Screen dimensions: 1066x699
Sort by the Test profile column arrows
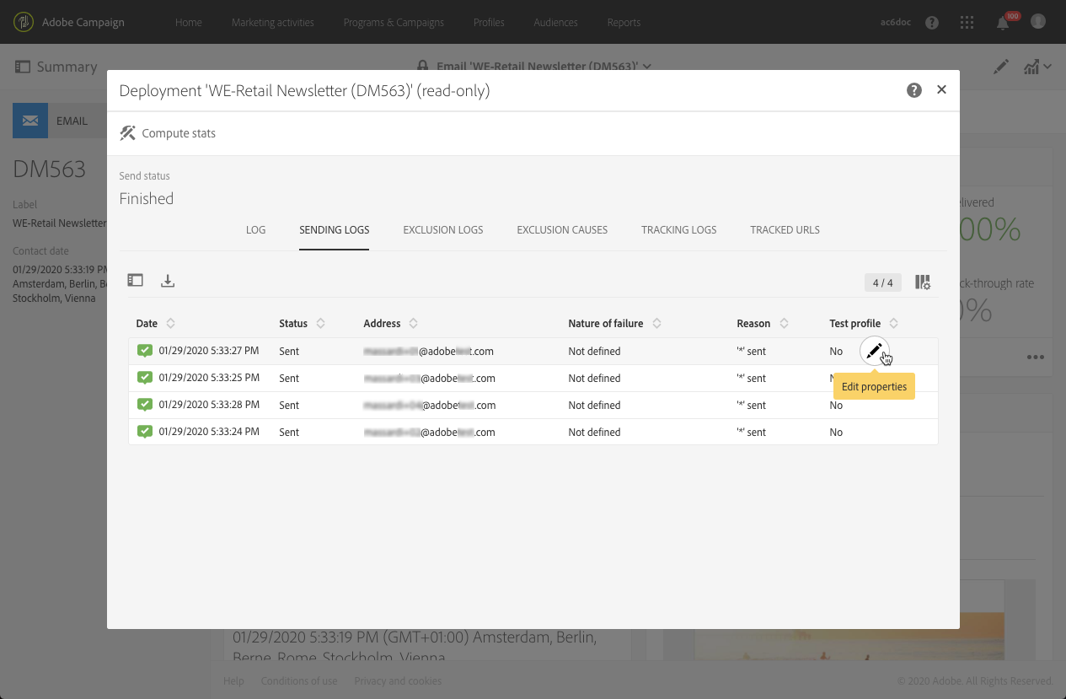894,324
